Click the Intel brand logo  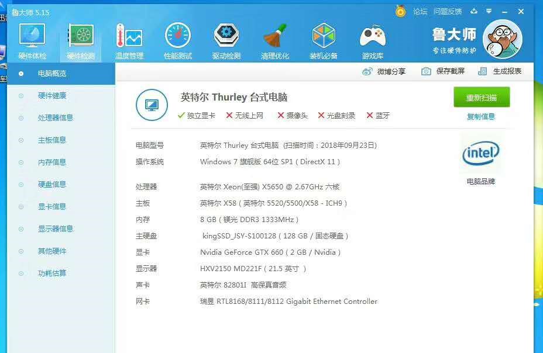(480, 153)
